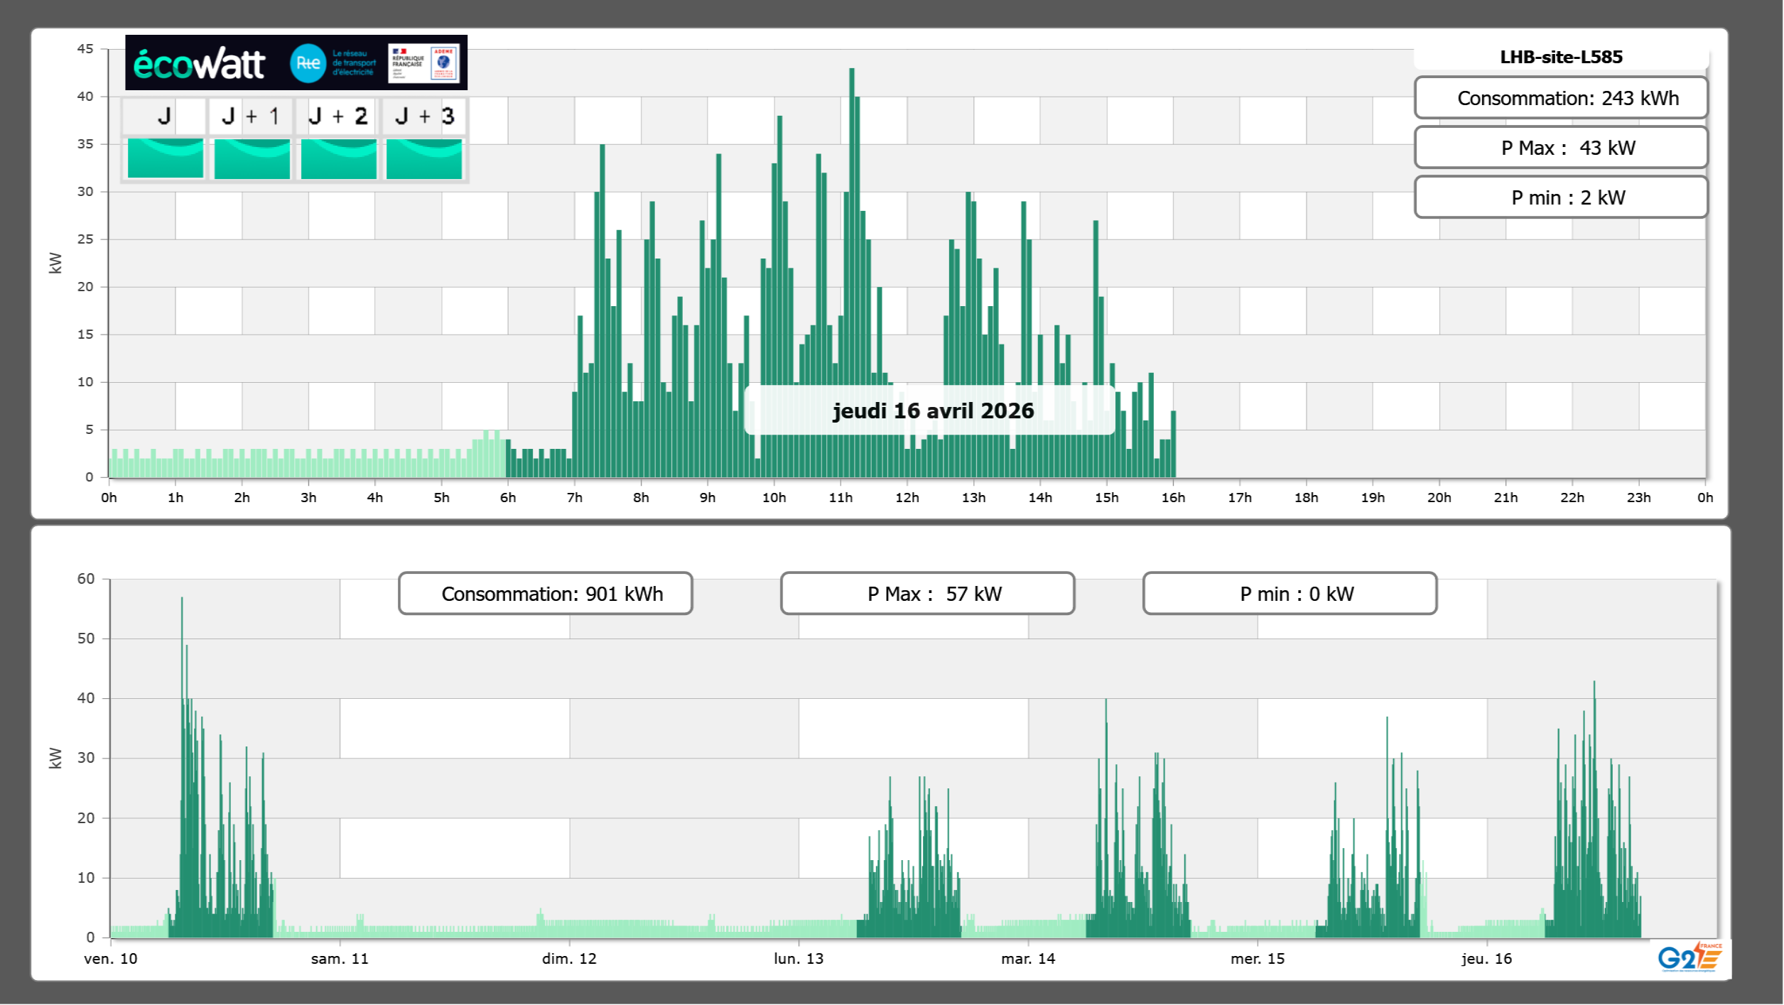
Task: Click the jeudi 16 avril 2026 date label
Action: pyautogui.click(x=933, y=411)
